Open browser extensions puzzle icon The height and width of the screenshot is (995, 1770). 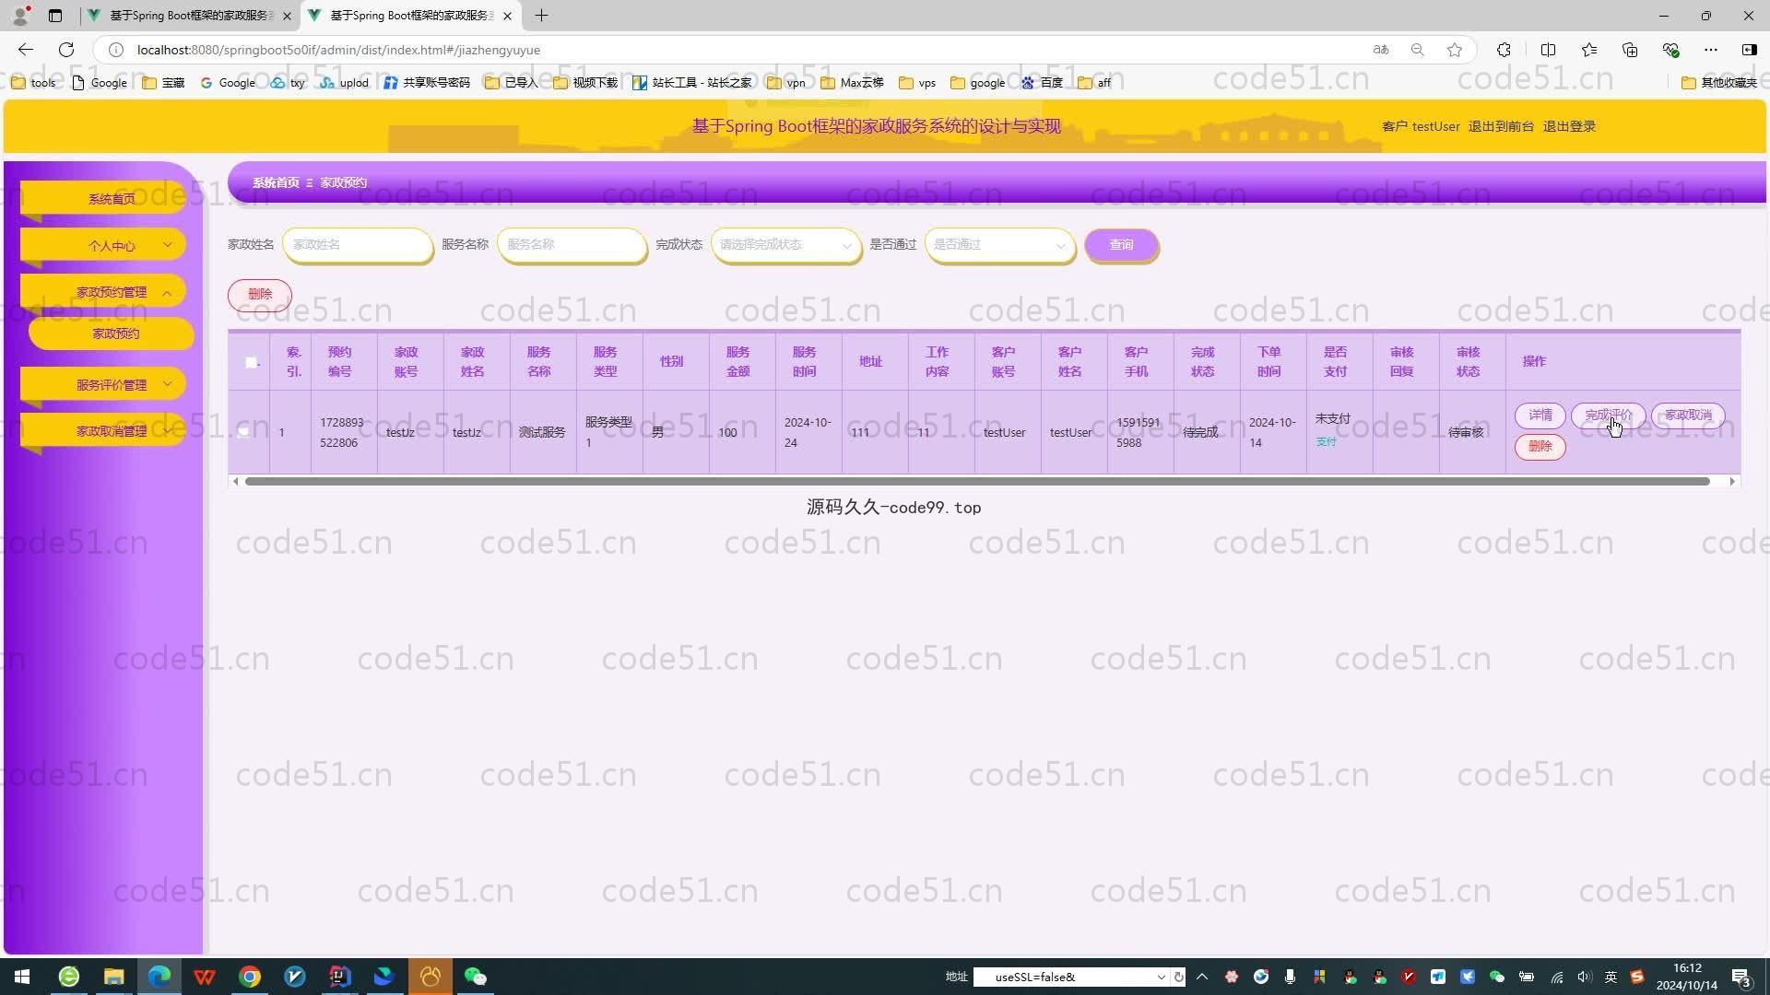[x=1504, y=50]
